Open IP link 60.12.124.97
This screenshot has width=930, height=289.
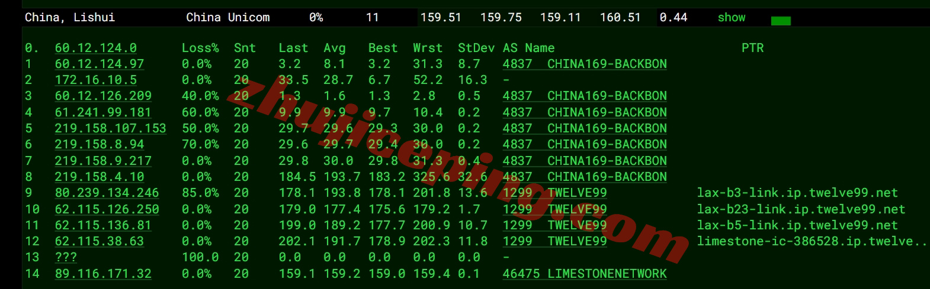pos(100,64)
